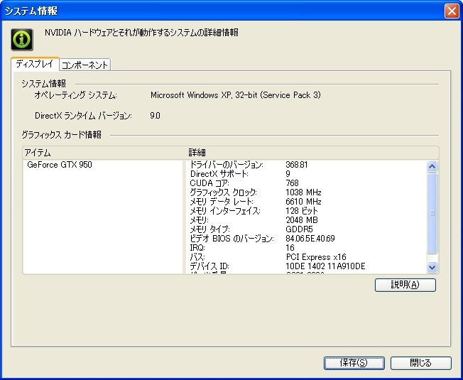Click the 保存(S) button

pos(354,363)
